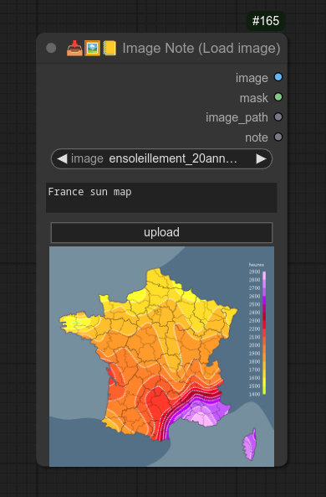Open the ensoleillement_20ann image file dropdown
Image resolution: width=326 pixels, height=497 pixels.
161,158
